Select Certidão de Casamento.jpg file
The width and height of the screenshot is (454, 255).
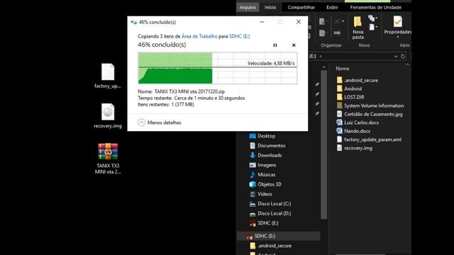pos(370,114)
